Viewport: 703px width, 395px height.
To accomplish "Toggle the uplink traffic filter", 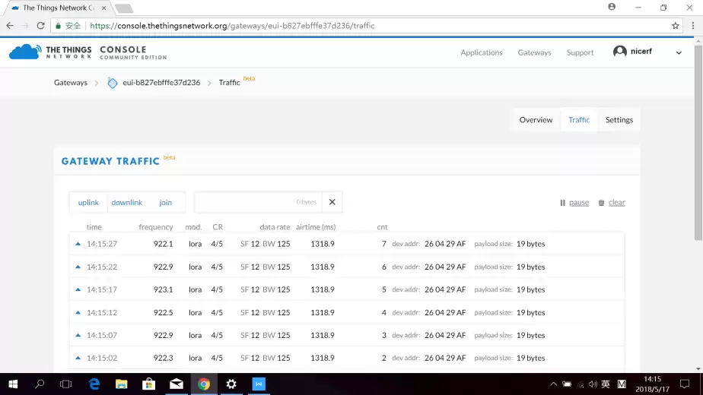I will (88, 203).
